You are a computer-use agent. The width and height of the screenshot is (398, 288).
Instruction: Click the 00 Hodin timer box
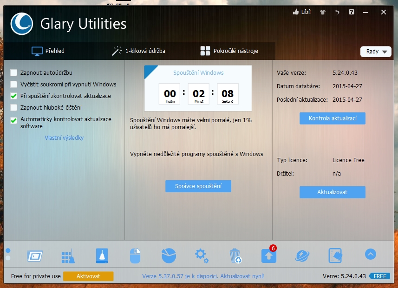(170, 94)
